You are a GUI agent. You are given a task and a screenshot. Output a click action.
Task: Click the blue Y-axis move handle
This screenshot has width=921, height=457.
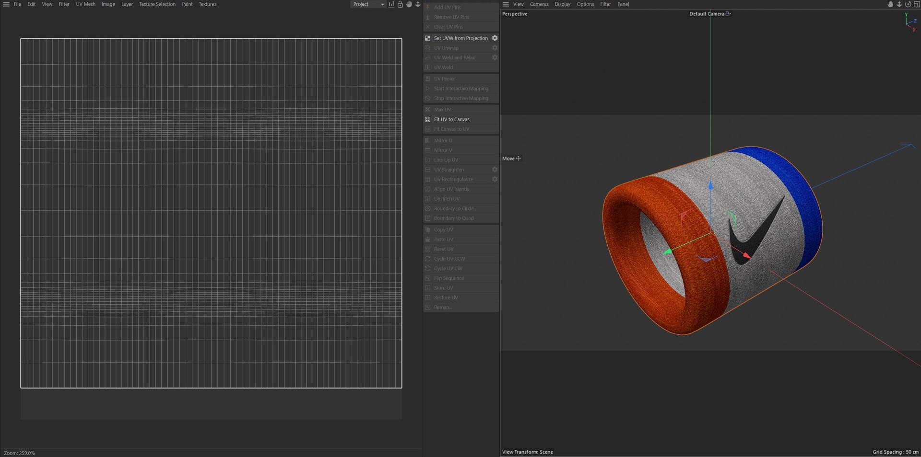[710, 184]
